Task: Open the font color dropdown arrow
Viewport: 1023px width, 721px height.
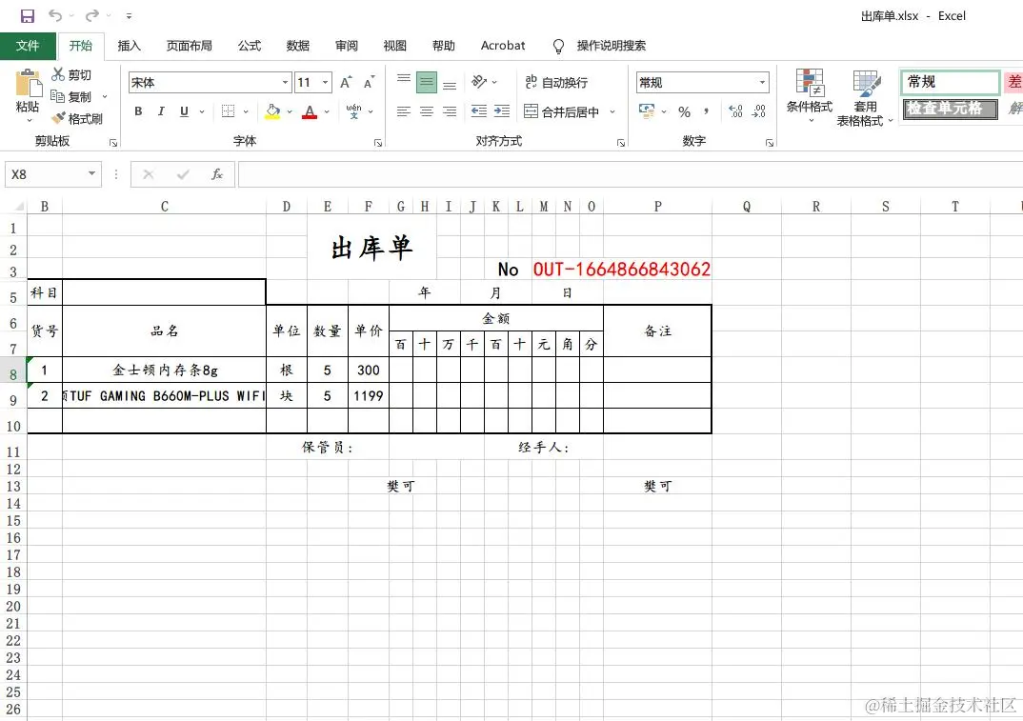Action: (x=327, y=111)
